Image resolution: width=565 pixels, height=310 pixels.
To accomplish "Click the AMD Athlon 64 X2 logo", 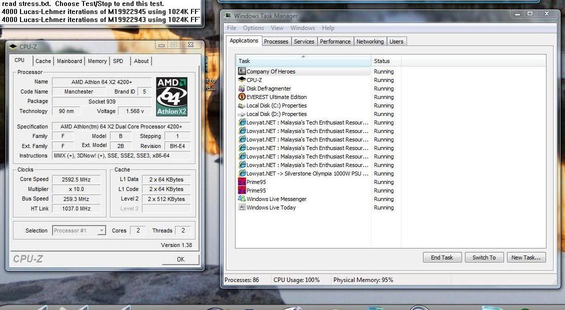I will (171, 96).
